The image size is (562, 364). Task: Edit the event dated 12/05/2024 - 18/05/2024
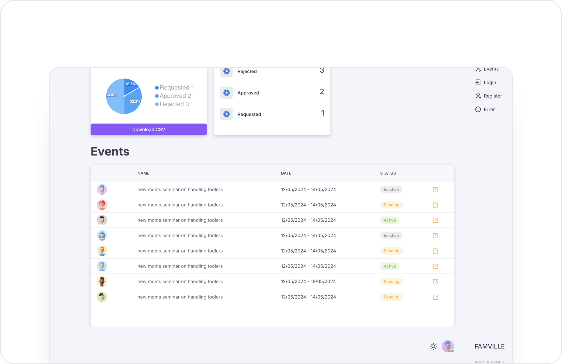click(435, 282)
